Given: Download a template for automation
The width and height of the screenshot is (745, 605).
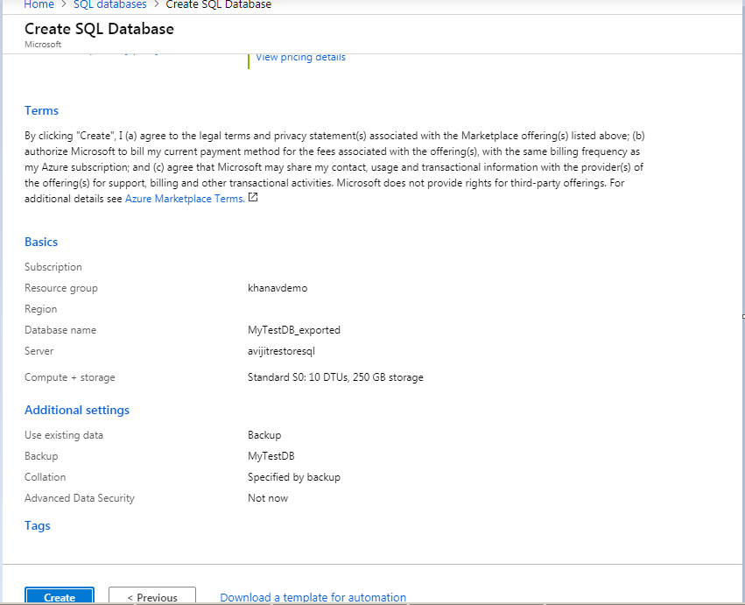Looking at the screenshot, I should pos(313,597).
